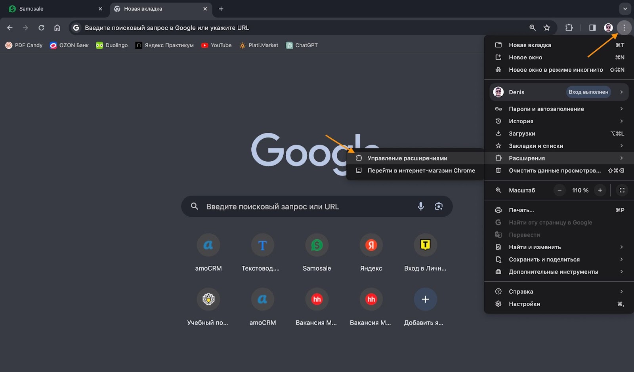Open the Plati.Market bookmark
Image resolution: width=634 pixels, height=372 pixels.
tap(258, 45)
